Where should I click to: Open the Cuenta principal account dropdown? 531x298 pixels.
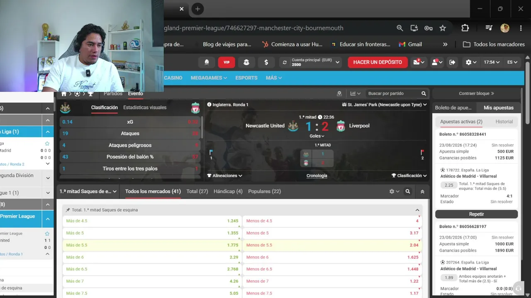(314, 62)
